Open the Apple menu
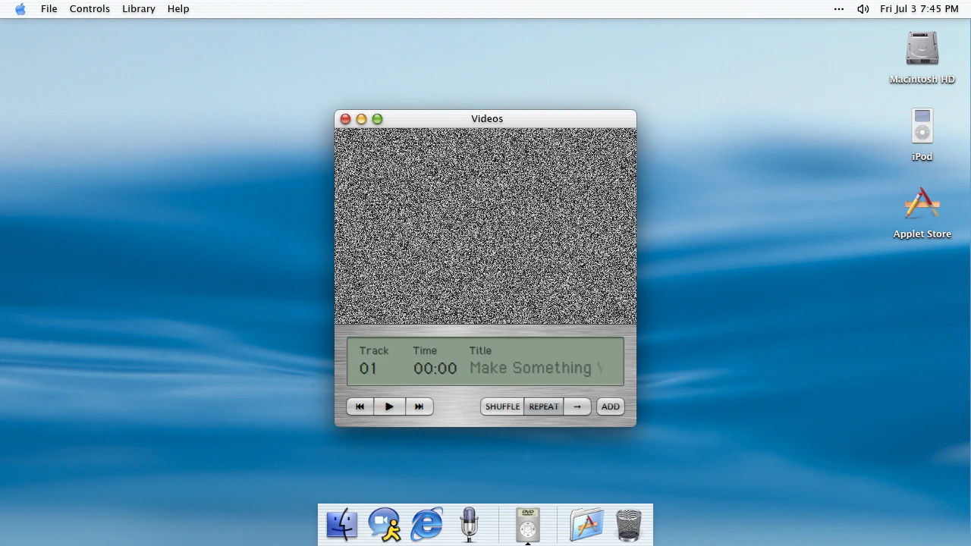Image resolution: width=971 pixels, height=546 pixels. pos(20,9)
